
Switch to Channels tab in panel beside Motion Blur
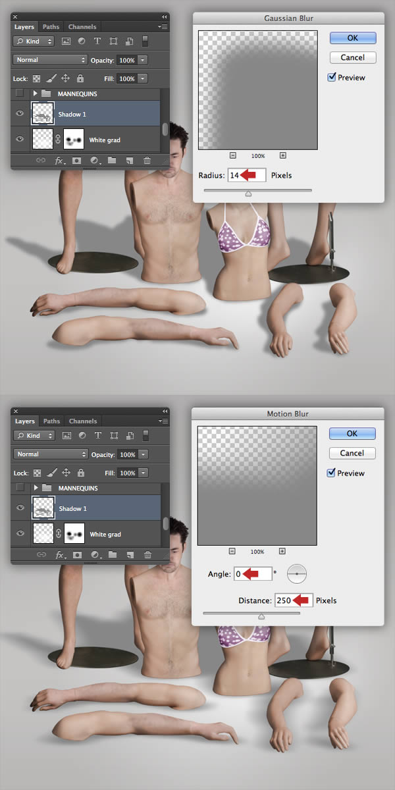[x=83, y=421]
